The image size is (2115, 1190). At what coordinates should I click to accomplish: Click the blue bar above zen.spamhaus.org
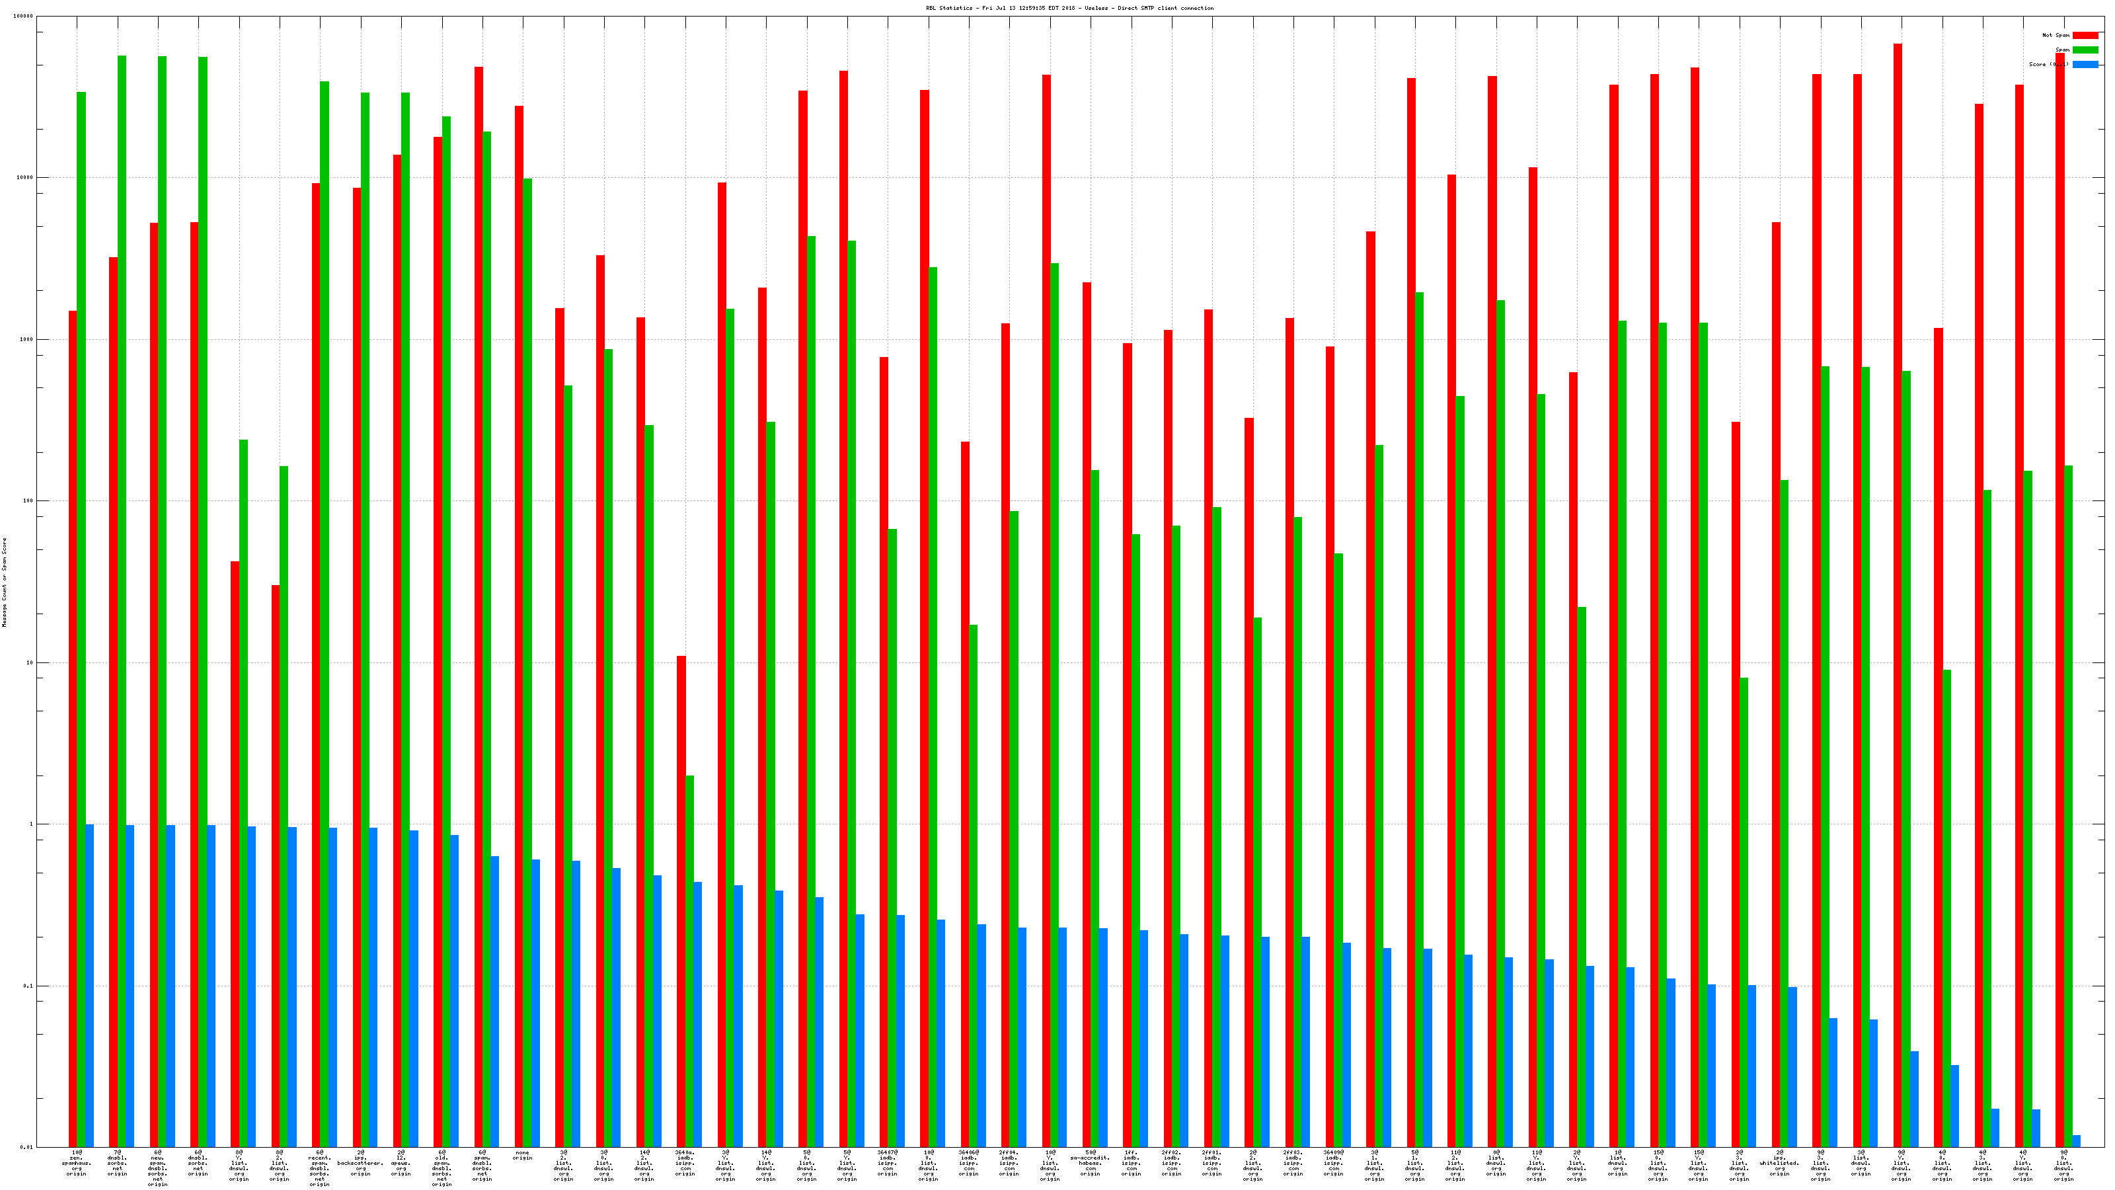pos(89,986)
